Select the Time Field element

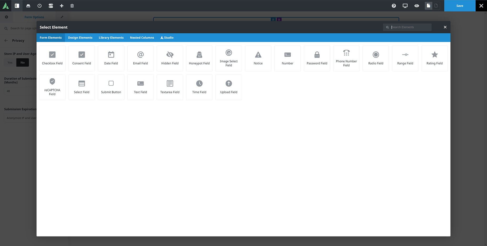[199, 87]
